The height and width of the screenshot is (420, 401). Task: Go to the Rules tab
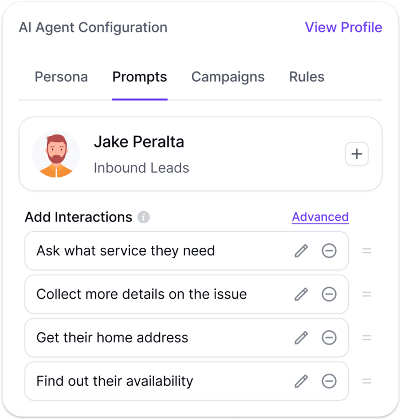point(306,77)
